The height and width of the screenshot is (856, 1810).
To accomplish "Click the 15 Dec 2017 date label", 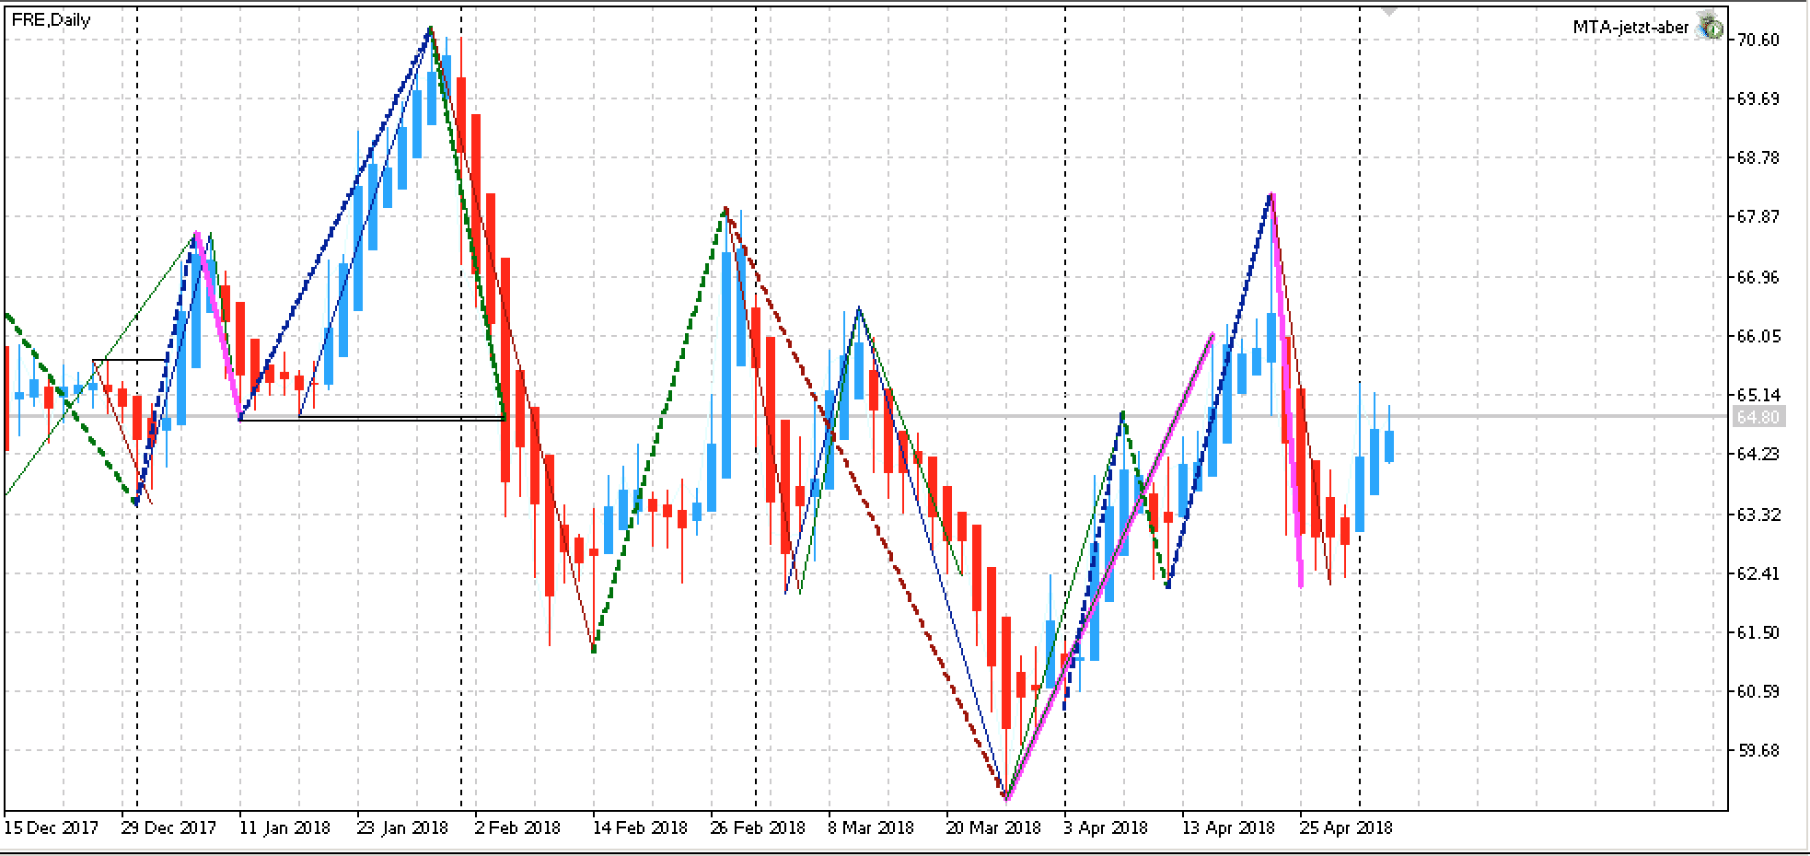I will pos(52,827).
